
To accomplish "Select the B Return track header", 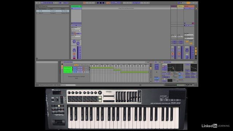I will point(181,7).
